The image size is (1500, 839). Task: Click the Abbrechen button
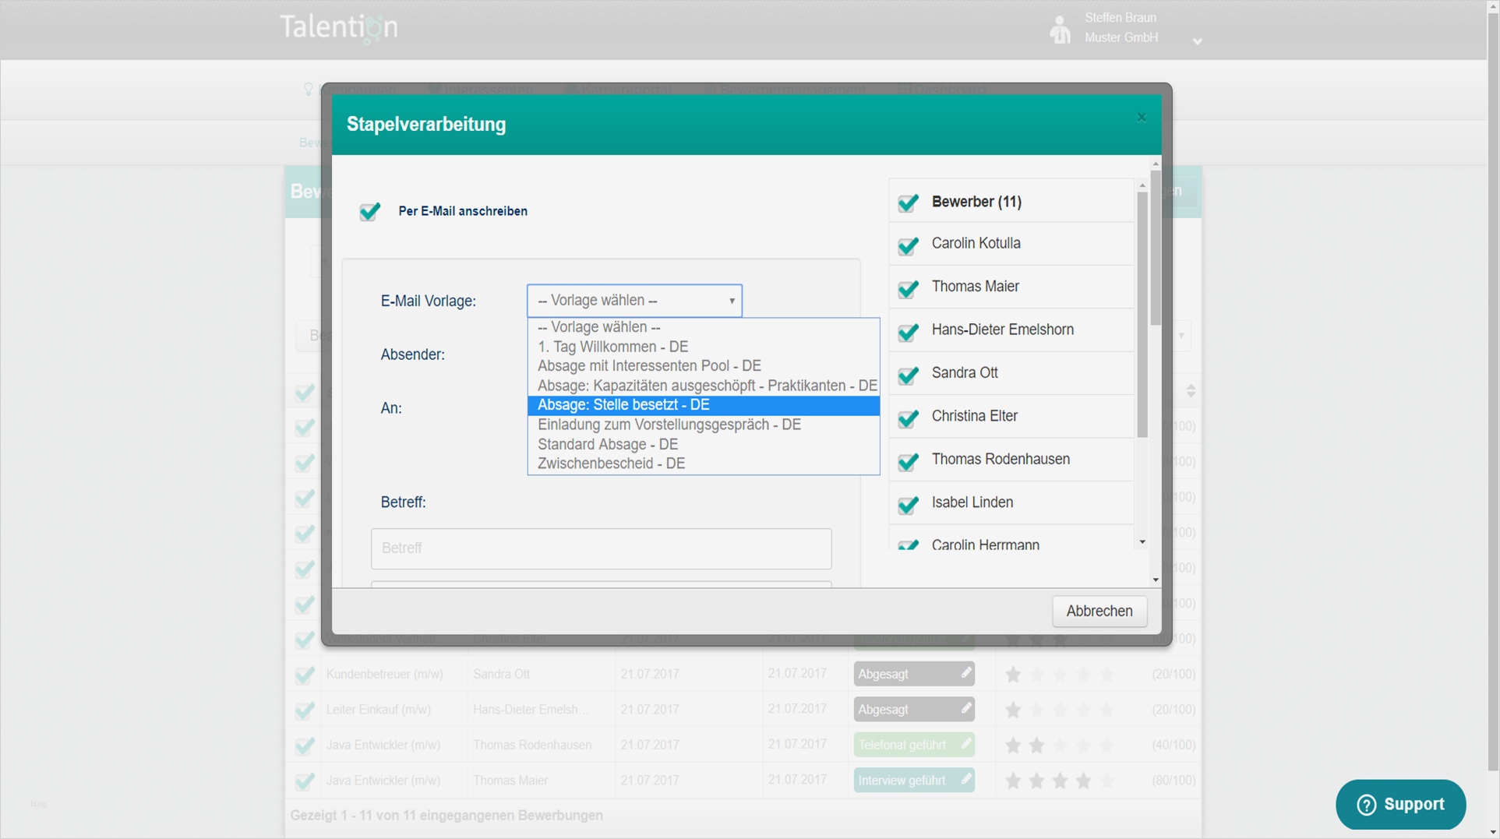[1099, 612]
